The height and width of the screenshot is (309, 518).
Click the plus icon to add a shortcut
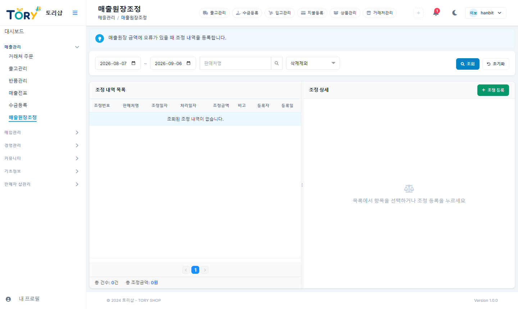click(x=418, y=13)
